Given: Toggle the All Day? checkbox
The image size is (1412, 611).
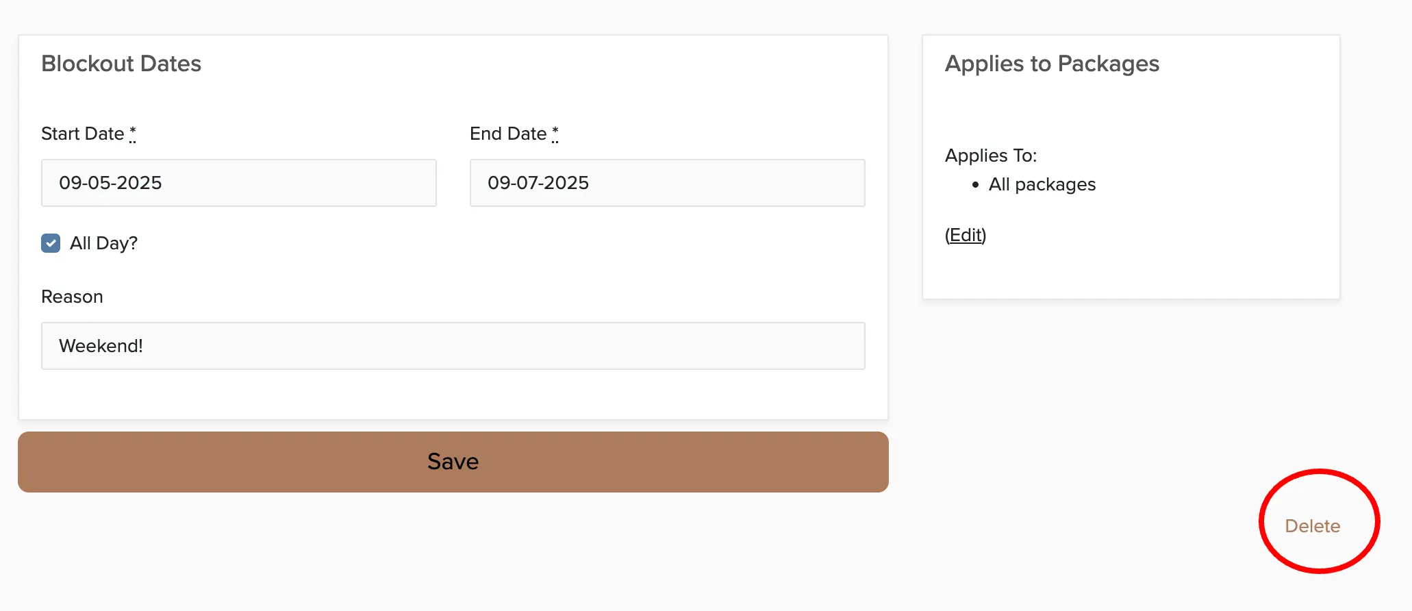Looking at the screenshot, I should [x=51, y=243].
